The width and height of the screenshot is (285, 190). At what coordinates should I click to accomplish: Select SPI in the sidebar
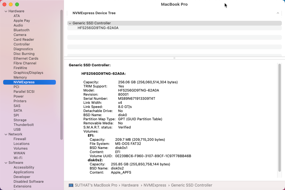click(16, 115)
